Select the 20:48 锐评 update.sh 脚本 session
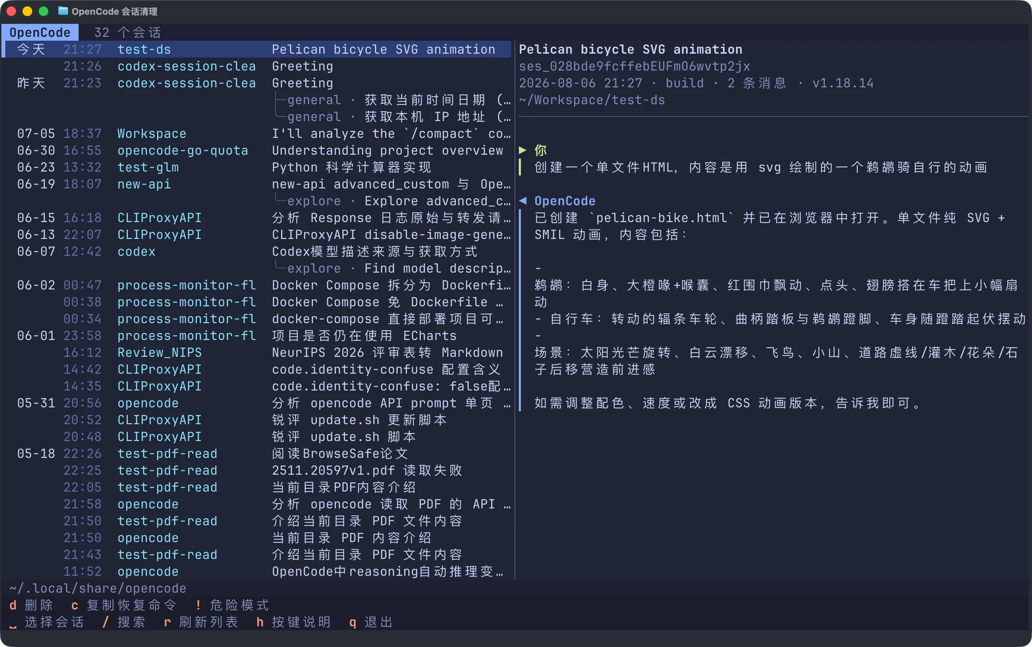The image size is (1032, 647). [257, 437]
